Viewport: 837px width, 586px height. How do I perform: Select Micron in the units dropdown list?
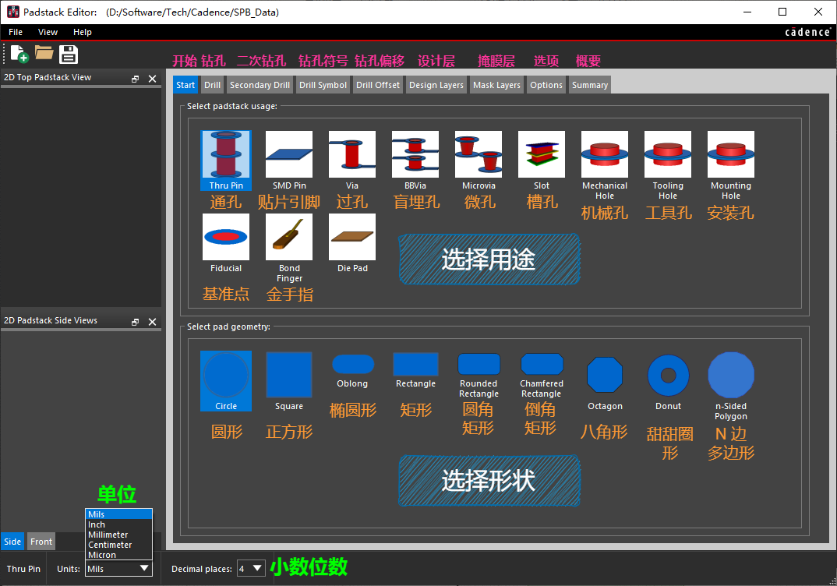(x=102, y=555)
